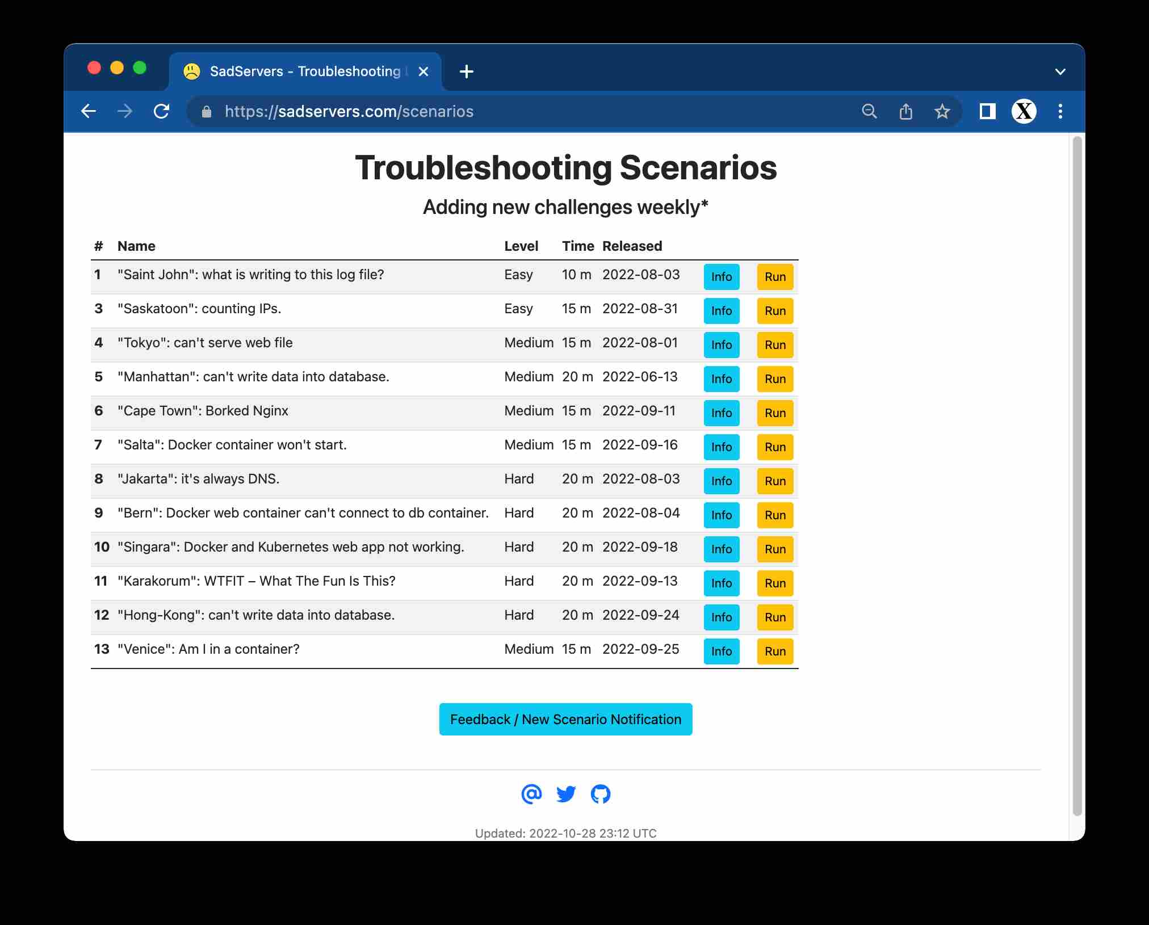Click the Name column header
1149x925 pixels.
(136, 246)
